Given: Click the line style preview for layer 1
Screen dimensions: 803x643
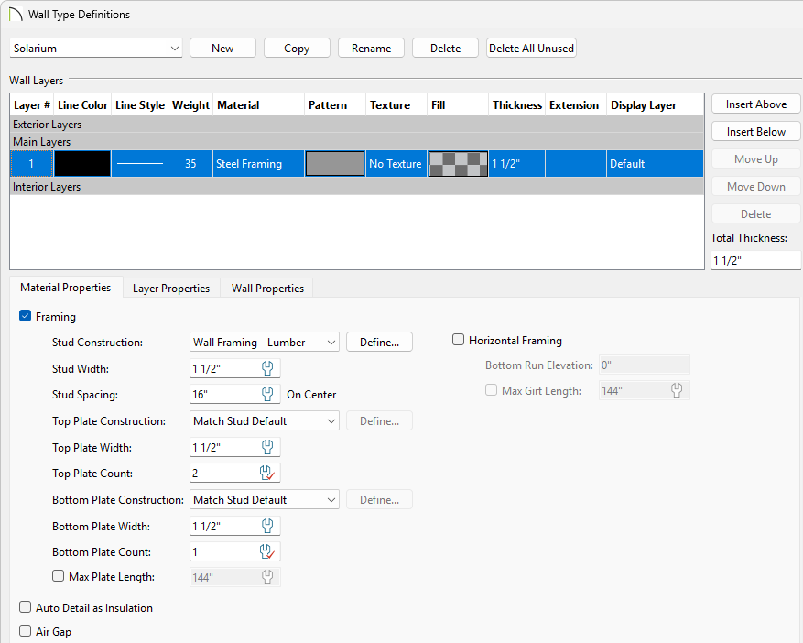Looking at the screenshot, I should click(x=139, y=163).
